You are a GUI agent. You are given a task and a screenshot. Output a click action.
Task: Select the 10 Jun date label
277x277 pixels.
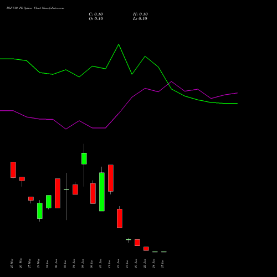click(x=101, y=264)
